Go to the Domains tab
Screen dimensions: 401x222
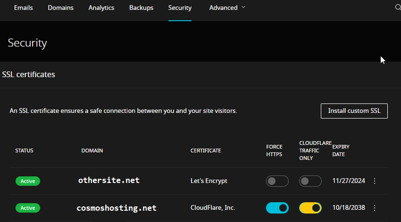(60, 8)
